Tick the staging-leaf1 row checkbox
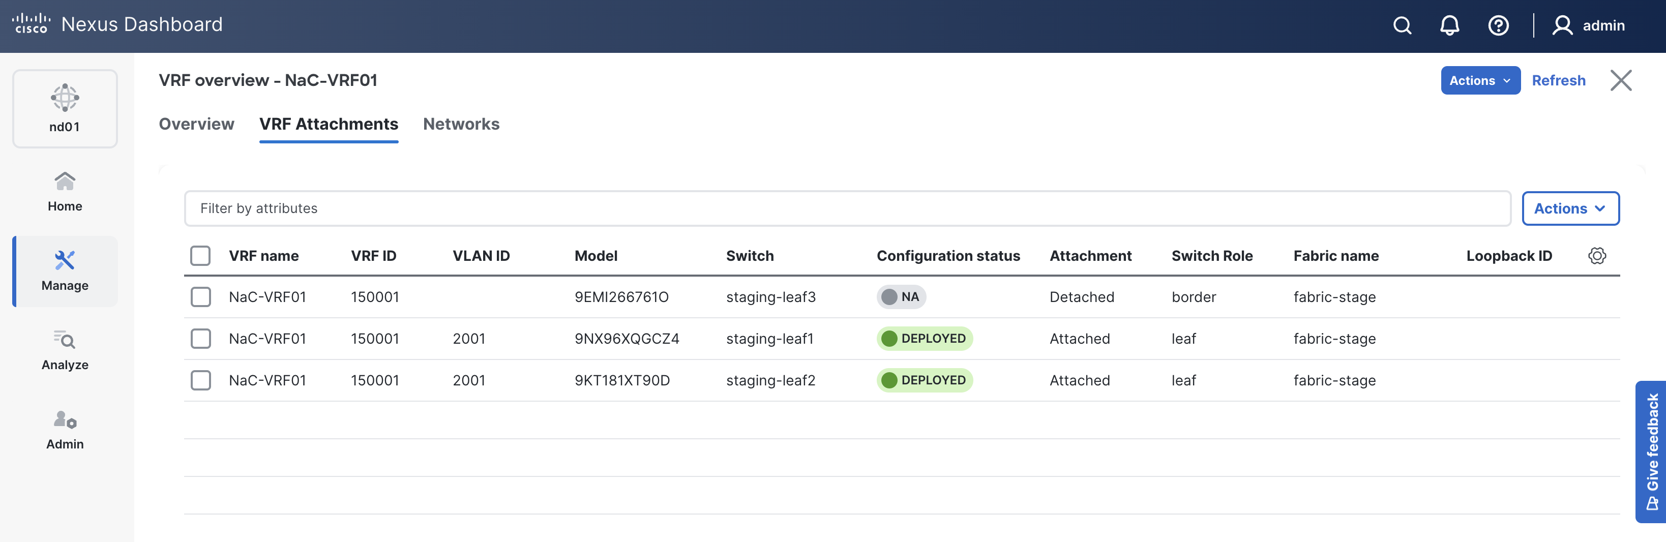1666x542 pixels. click(x=200, y=338)
